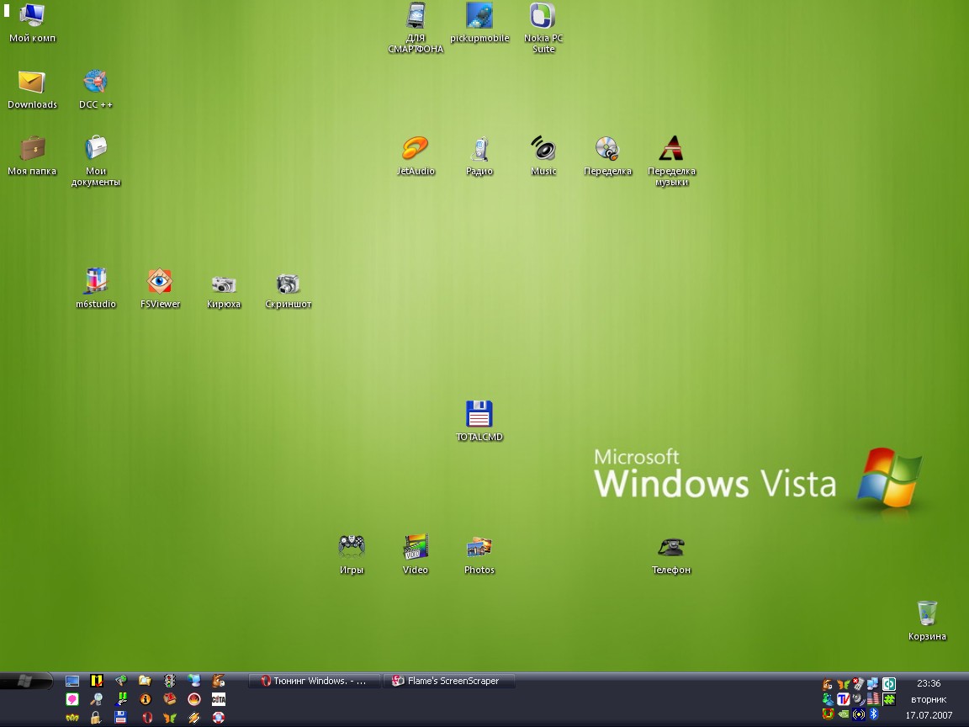Open the Игры gamepad folder
This screenshot has height=727, width=969.
pos(352,548)
